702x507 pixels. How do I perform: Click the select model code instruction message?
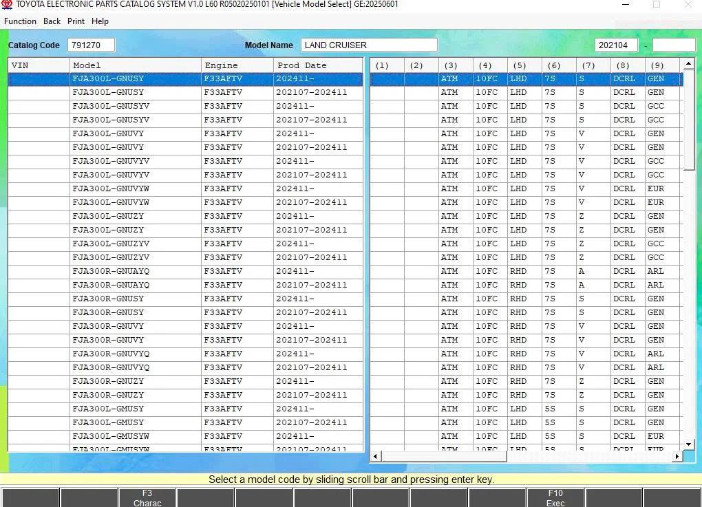point(352,479)
